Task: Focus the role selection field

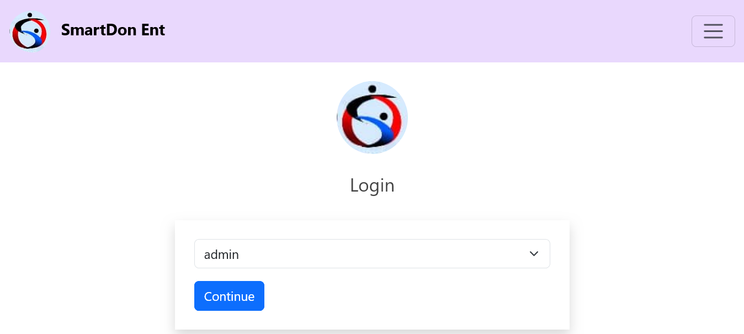Action: click(x=372, y=254)
